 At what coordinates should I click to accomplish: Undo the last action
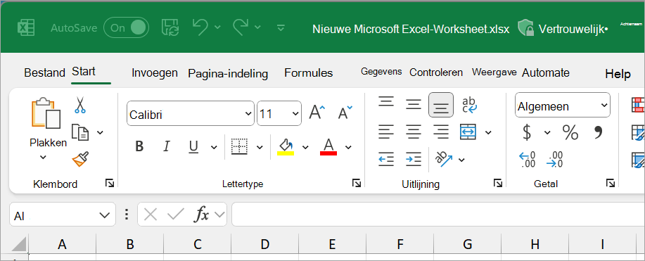tap(200, 27)
